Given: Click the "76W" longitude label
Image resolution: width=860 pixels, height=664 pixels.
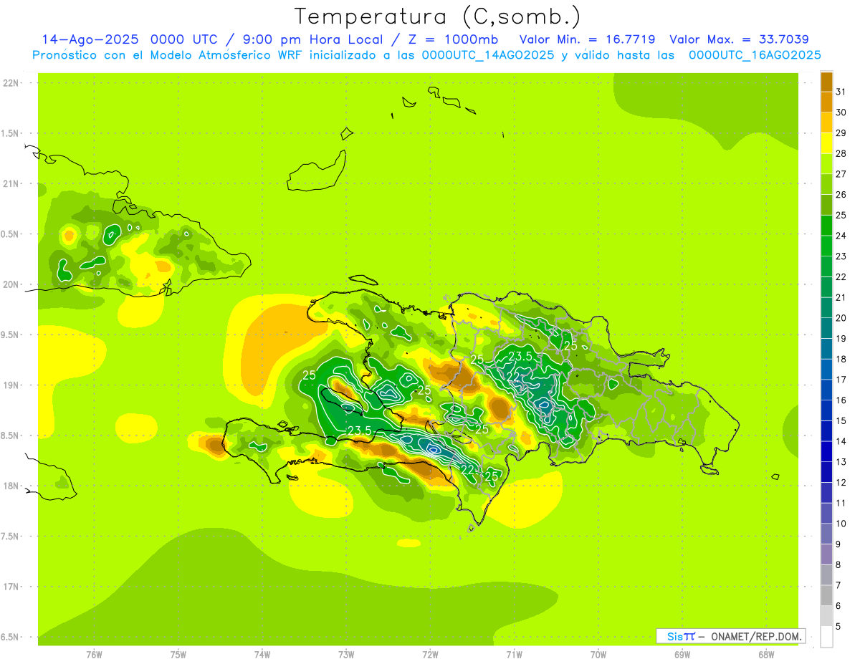Looking at the screenshot, I should click(94, 654).
